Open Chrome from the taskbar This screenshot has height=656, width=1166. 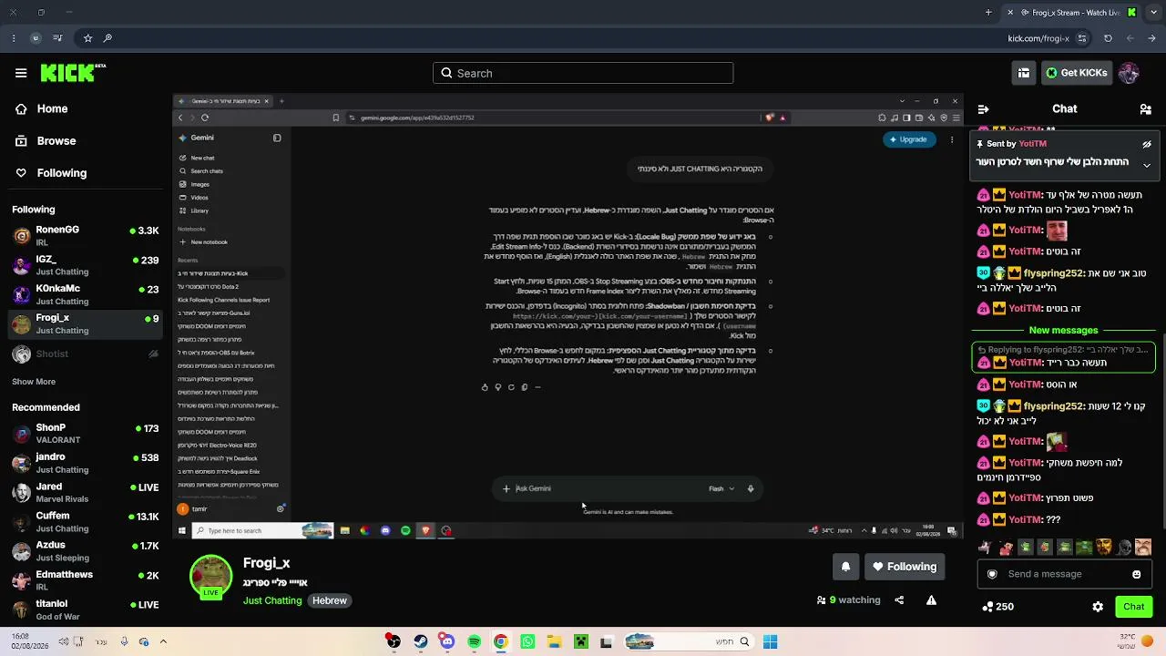501,642
